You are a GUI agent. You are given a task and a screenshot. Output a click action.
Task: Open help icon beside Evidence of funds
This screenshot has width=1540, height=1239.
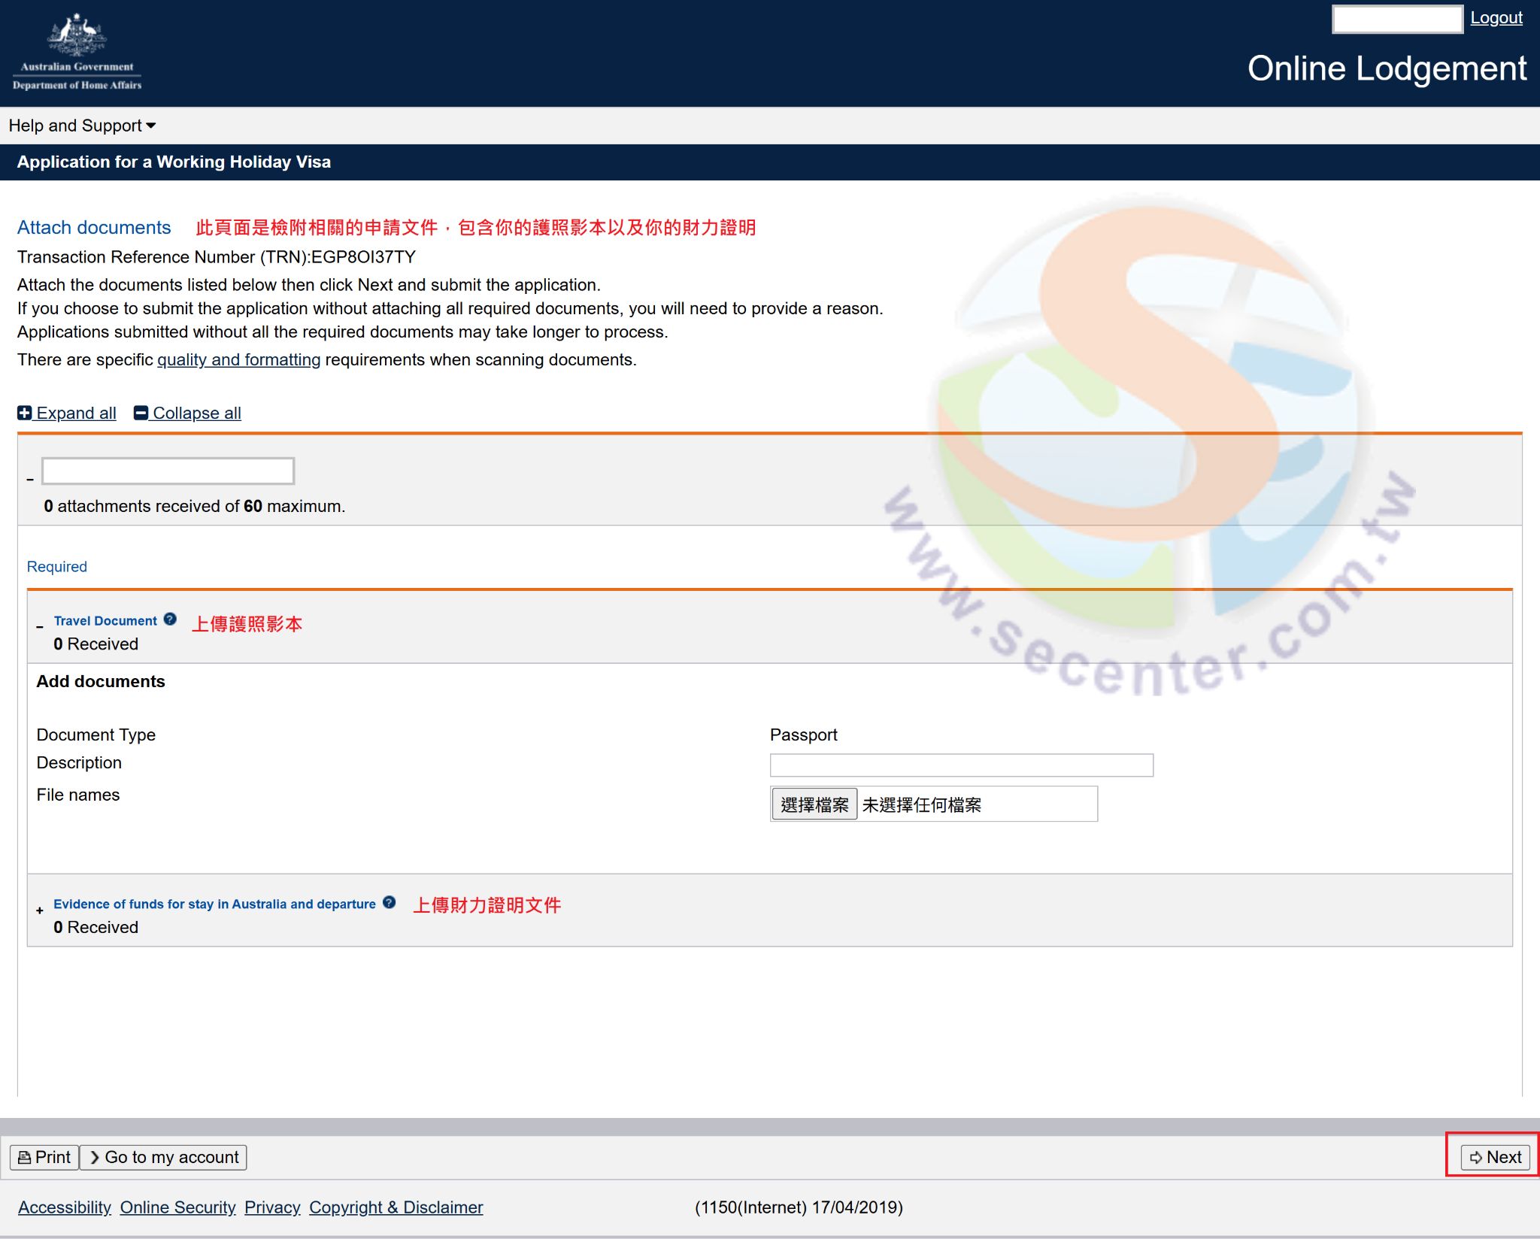pos(389,903)
